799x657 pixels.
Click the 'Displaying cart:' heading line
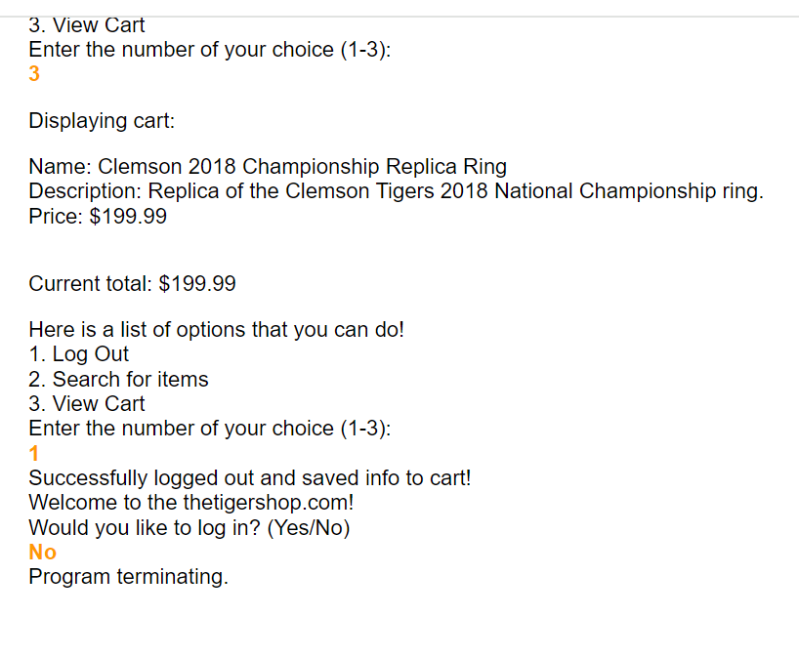(x=102, y=121)
